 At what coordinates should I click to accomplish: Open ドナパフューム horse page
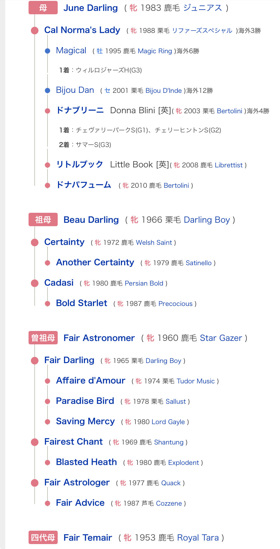(x=84, y=185)
